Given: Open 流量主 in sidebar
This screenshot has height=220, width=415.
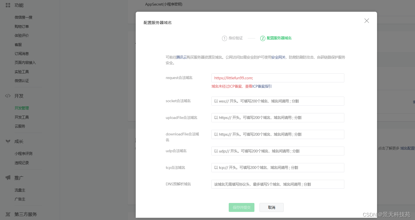Looking at the screenshot, I should pyautogui.click(x=20, y=190).
